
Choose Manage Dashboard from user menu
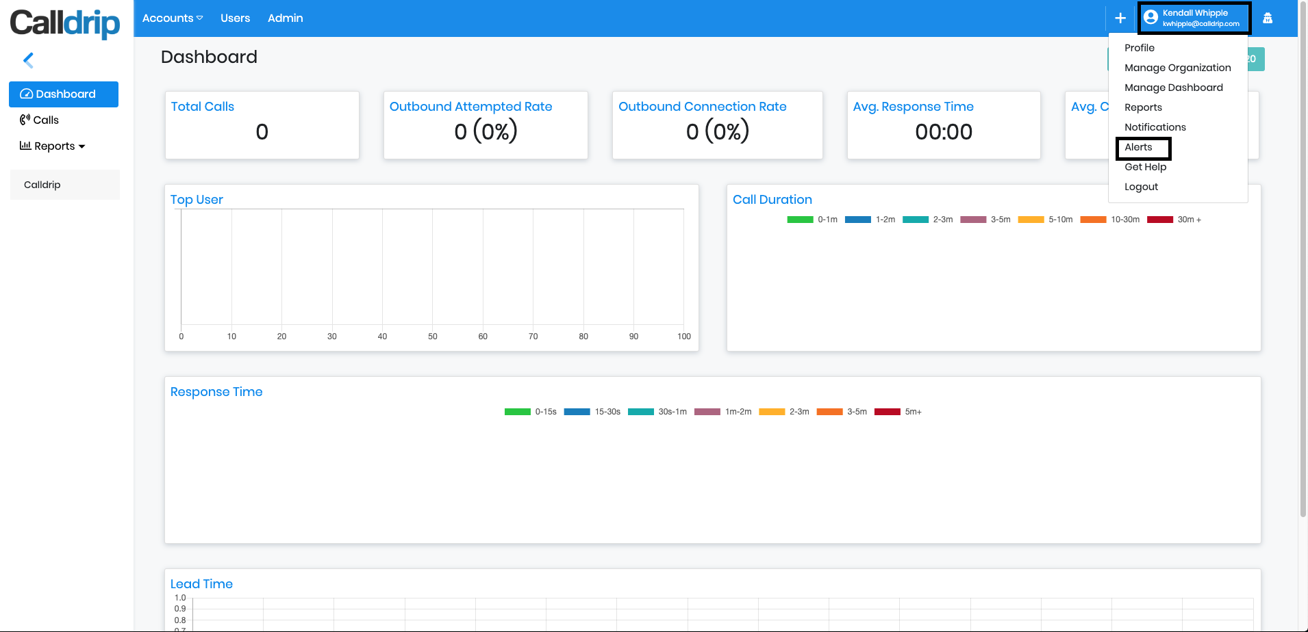(x=1174, y=88)
